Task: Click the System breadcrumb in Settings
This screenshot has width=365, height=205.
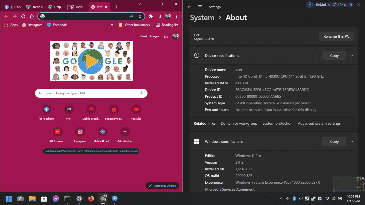Action: [x=202, y=18]
